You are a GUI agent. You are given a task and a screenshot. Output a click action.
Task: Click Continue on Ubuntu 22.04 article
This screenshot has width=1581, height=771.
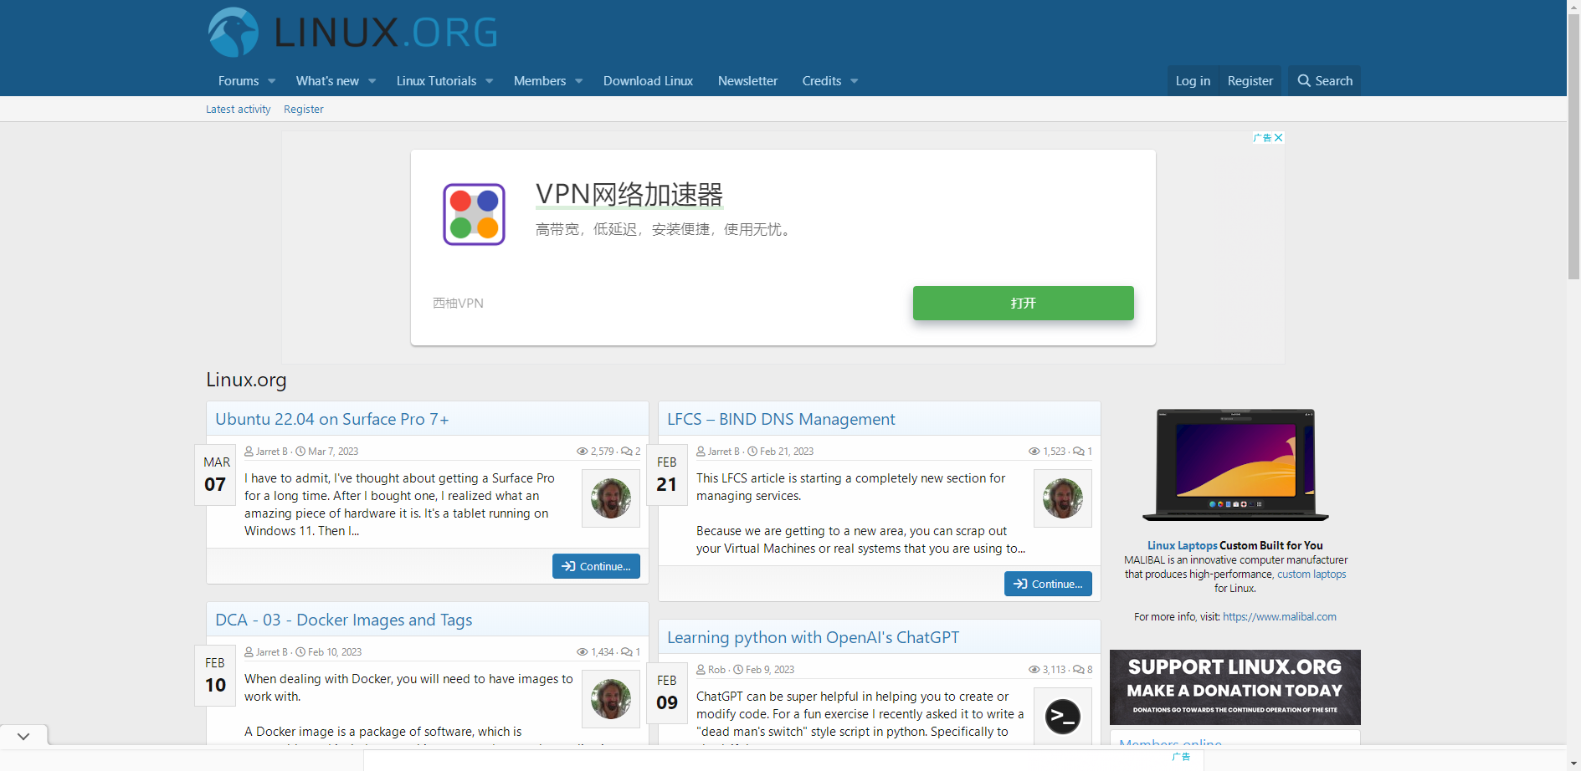pos(596,566)
